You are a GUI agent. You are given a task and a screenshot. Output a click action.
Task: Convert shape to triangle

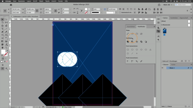pos(150,49)
